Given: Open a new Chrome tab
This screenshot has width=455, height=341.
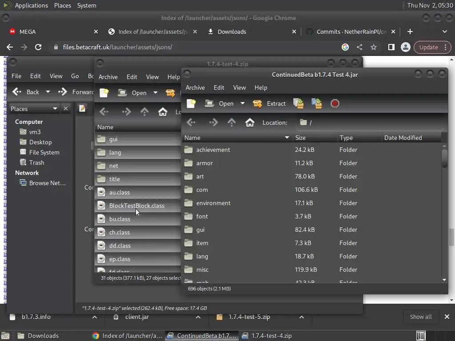Looking at the screenshot, I should (x=410, y=32).
